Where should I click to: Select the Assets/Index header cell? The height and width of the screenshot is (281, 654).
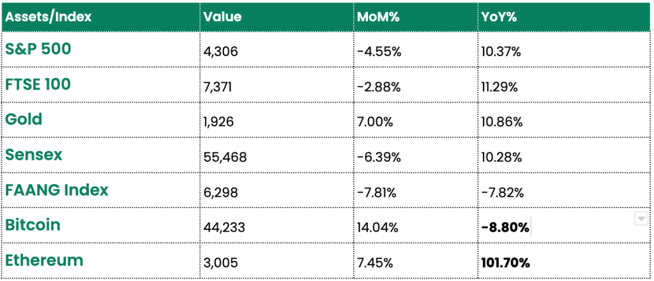coord(102,17)
